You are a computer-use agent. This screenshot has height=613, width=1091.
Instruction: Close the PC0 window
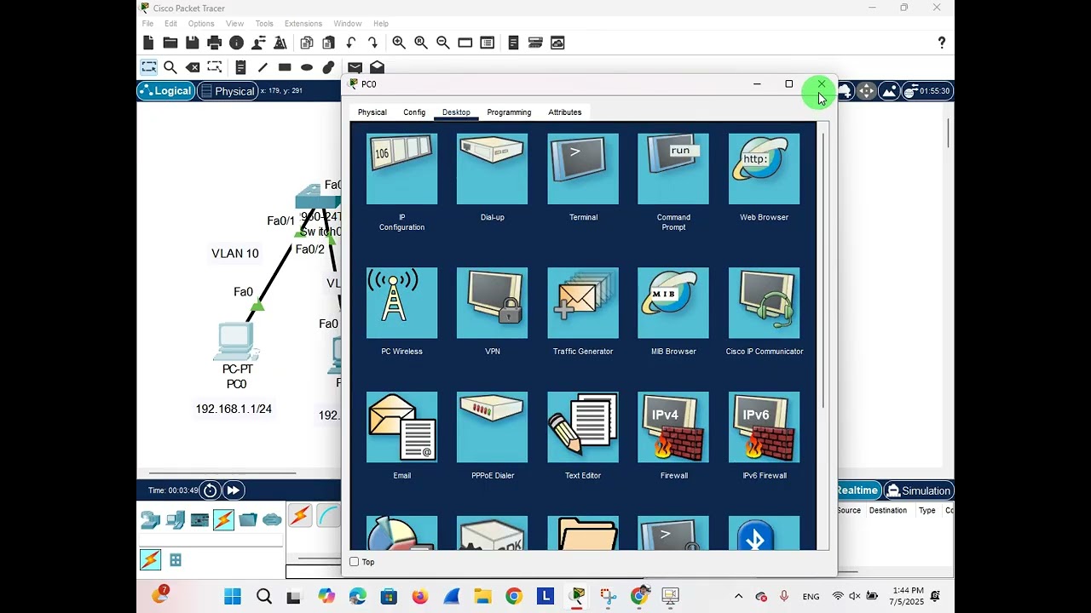click(x=821, y=84)
